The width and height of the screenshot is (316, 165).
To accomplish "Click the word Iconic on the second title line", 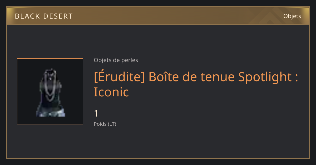I will (x=111, y=92).
